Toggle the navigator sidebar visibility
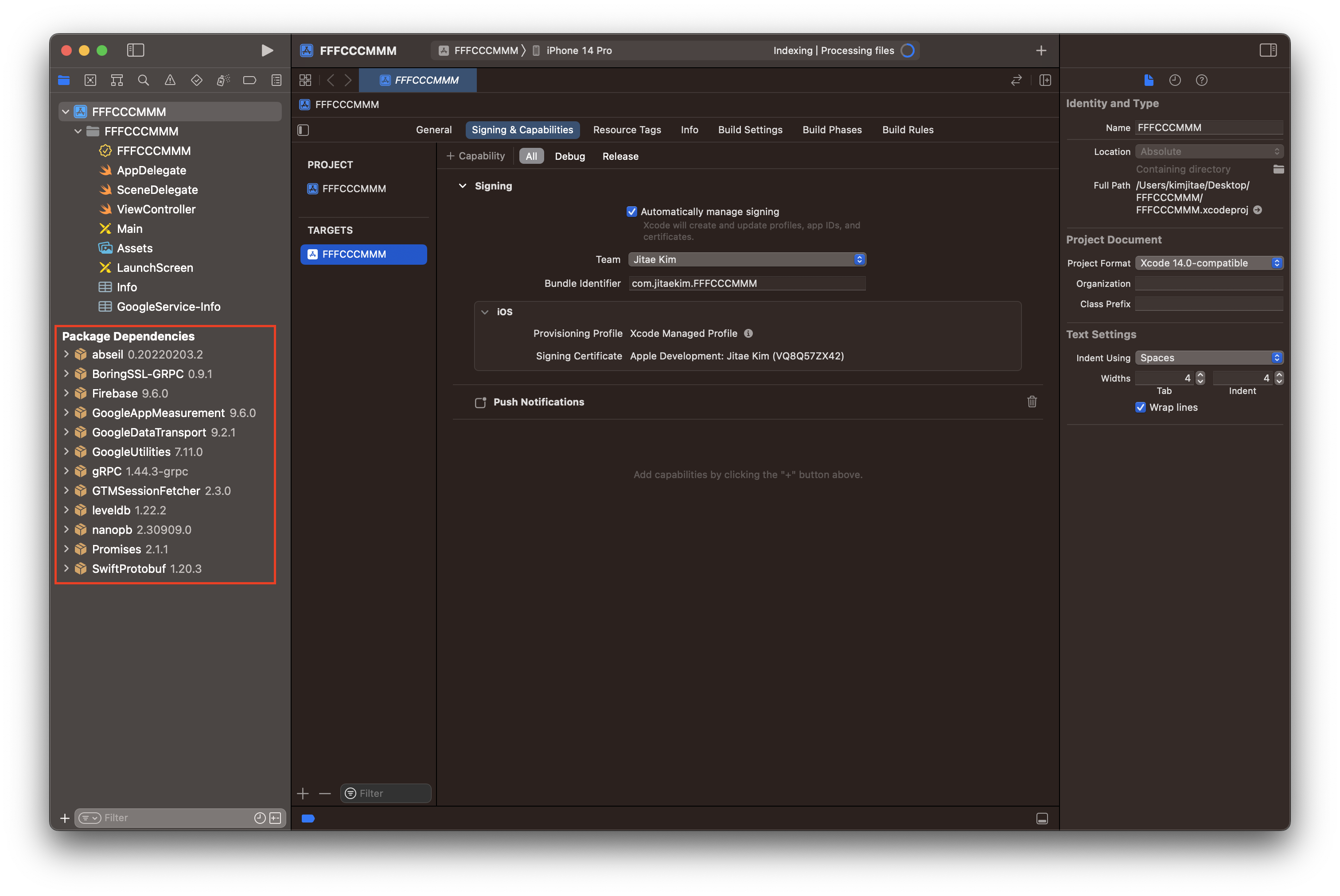The width and height of the screenshot is (1340, 896). point(136,50)
